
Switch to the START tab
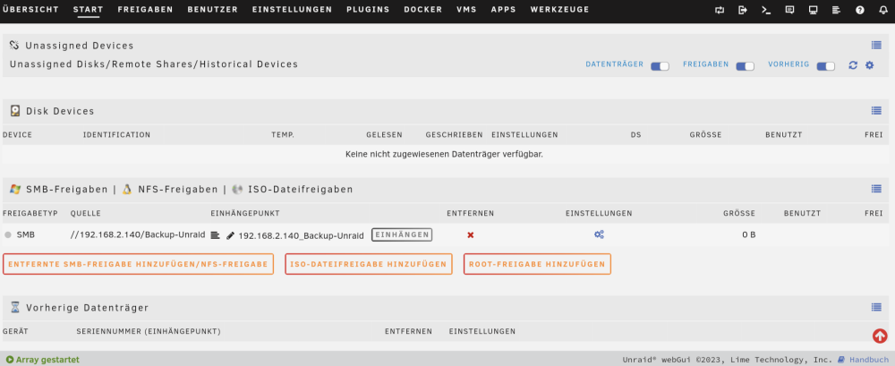click(x=89, y=10)
